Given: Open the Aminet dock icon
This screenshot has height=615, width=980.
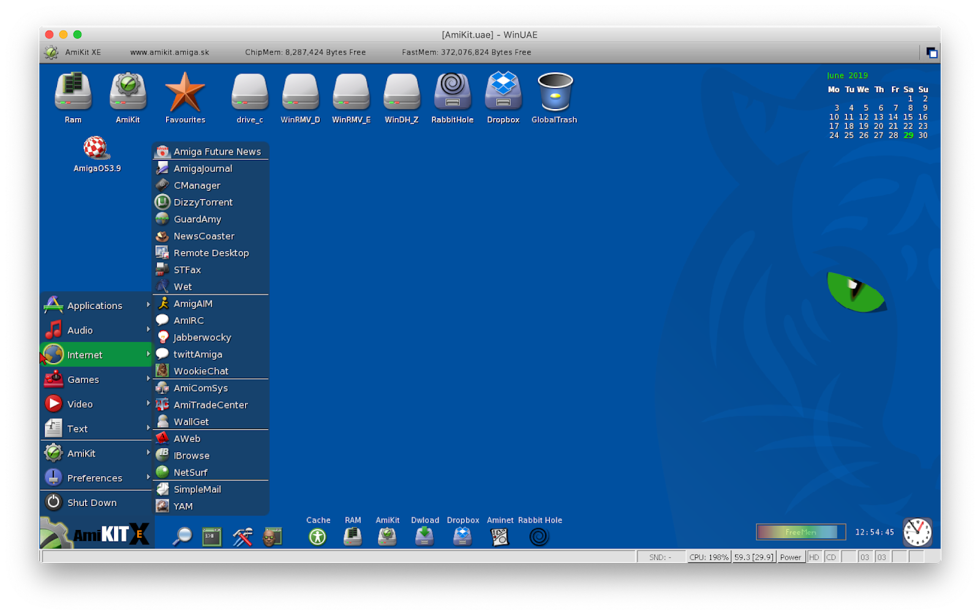Looking at the screenshot, I should pyautogui.click(x=500, y=537).
